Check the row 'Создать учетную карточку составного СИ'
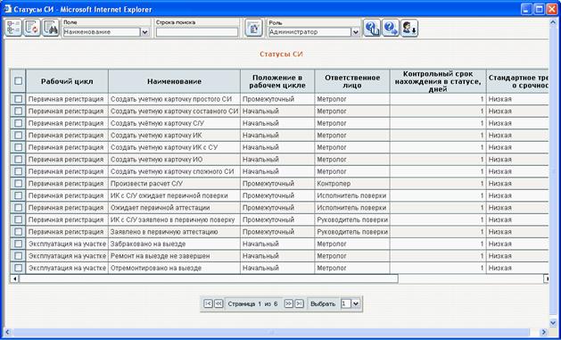The height and width of the screenshot is (340, 561). coord(18,111)
